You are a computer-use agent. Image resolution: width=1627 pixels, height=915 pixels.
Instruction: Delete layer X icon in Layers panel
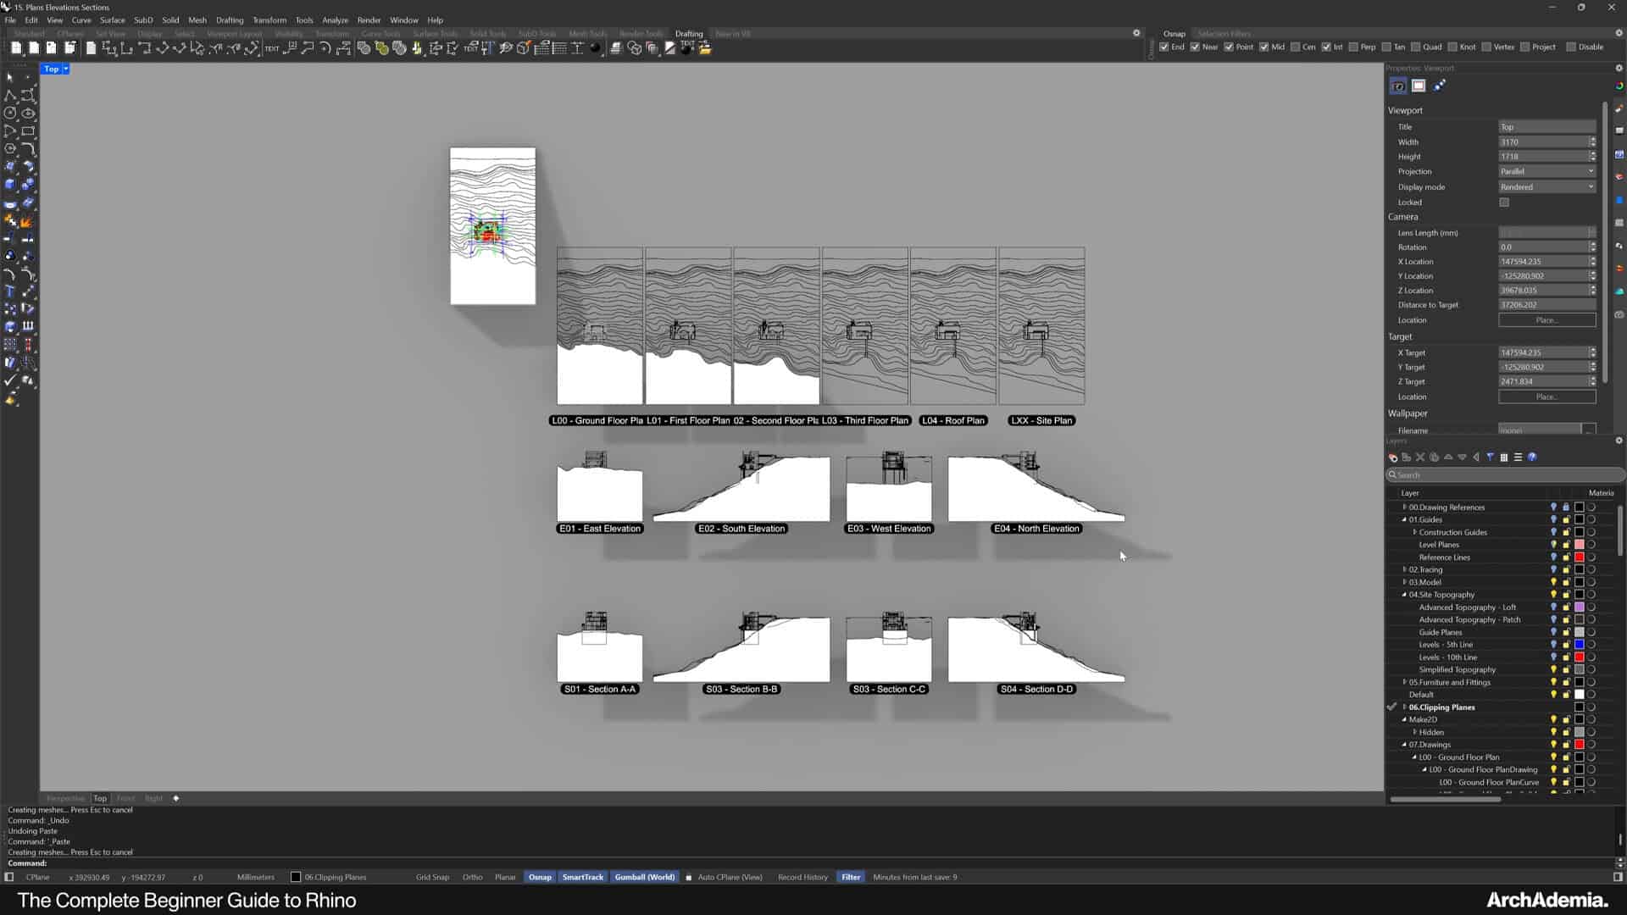point(1421,457)
